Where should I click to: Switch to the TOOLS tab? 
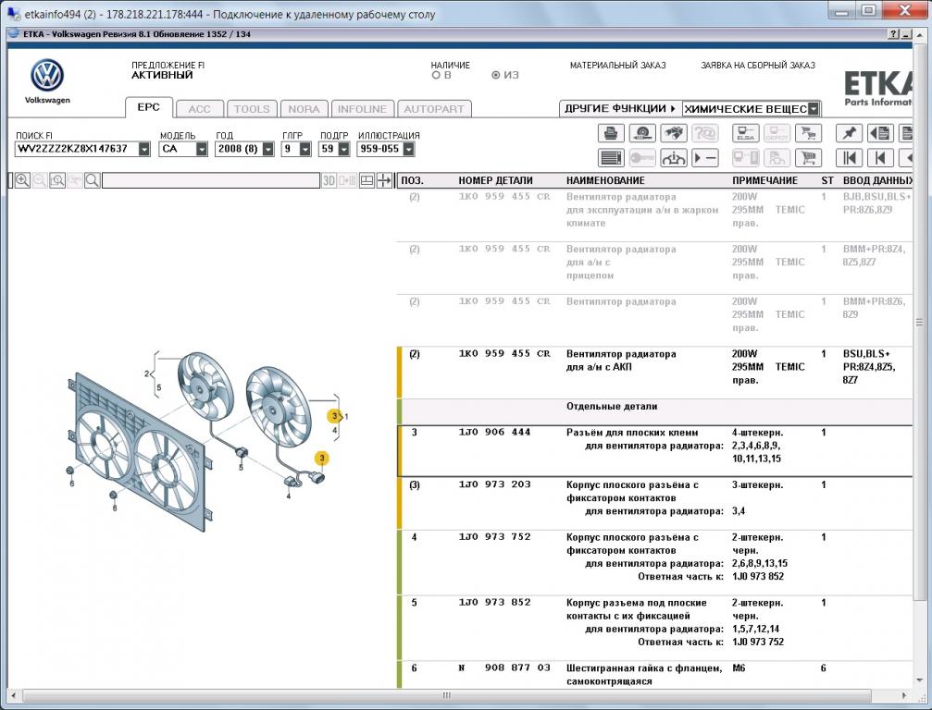[252, 109]
